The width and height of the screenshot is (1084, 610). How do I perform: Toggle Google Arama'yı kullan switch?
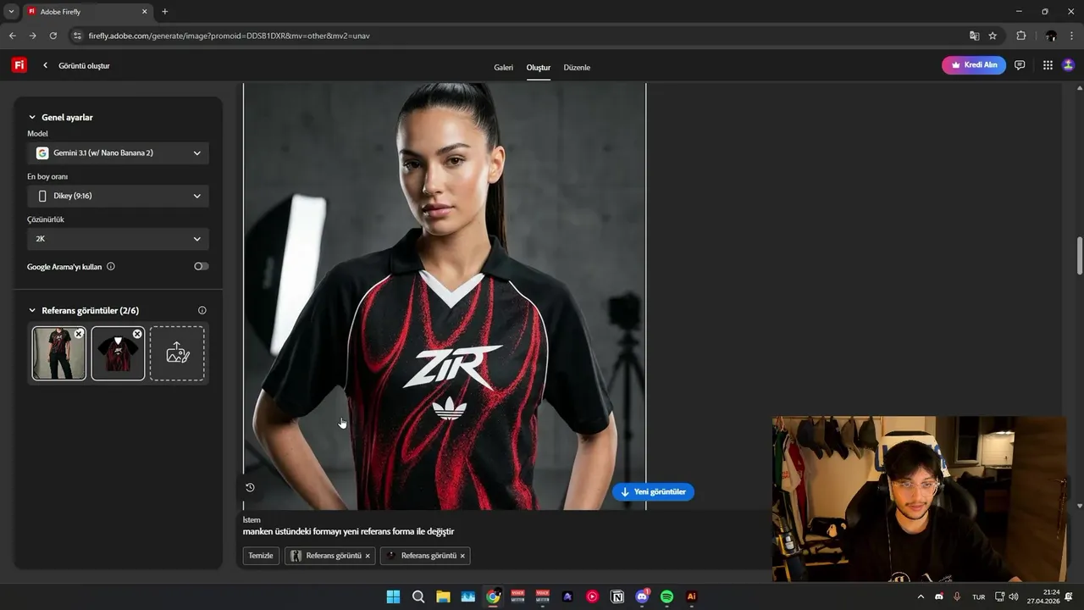(x=201, y=266)
